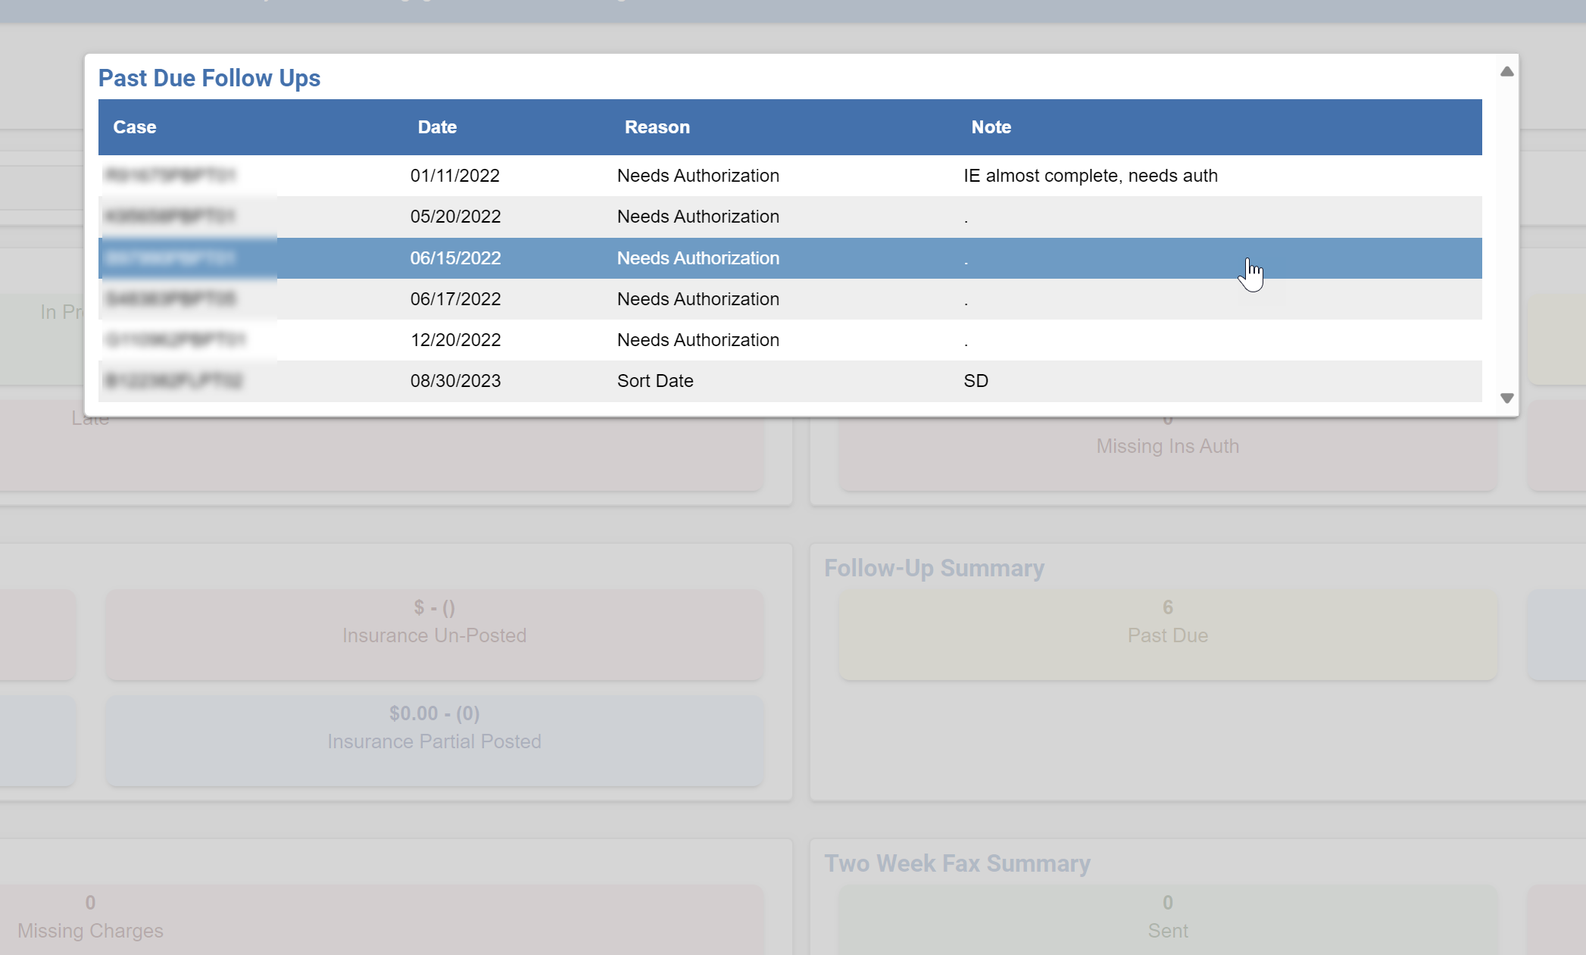Open the Insurance Un-Posted card
1586x955 pixels.
[434, 635]
